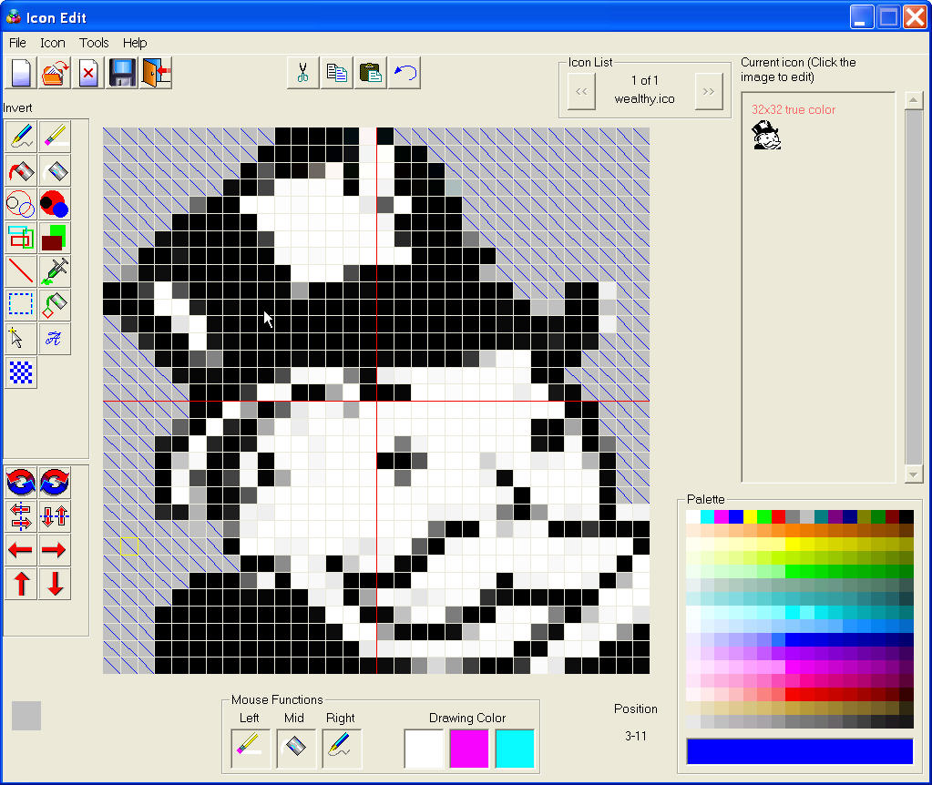Open the Icon menu
This screenshot has width=932, height=785.
click(x=52, y=43)
